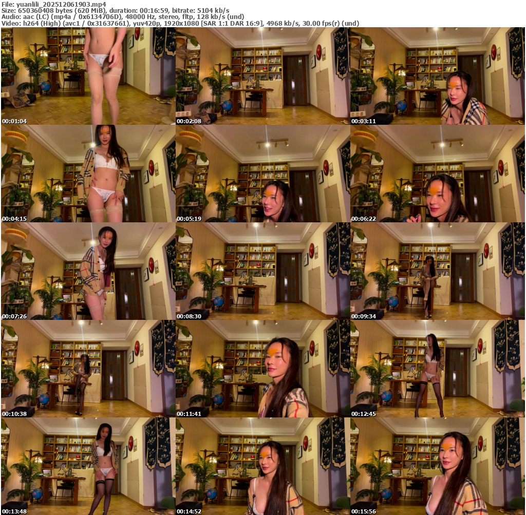Click the frame marked 00:10:38
The height and width of the screenshot is (515, 526).
pyautogui.click(x=88, y=369)
